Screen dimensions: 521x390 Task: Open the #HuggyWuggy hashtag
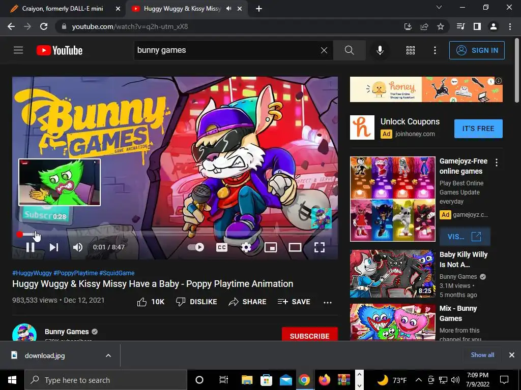click(x=32, y=273)
